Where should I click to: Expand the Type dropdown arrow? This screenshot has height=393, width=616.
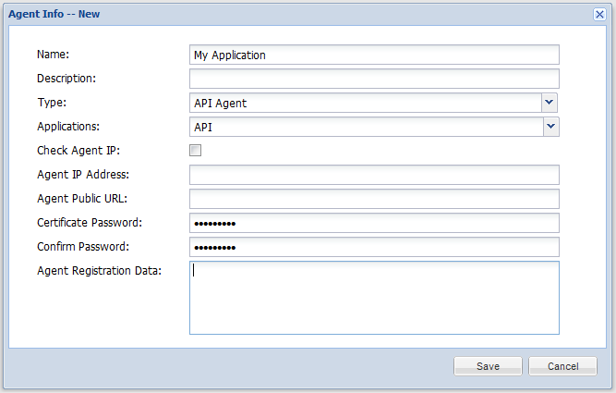550,103
